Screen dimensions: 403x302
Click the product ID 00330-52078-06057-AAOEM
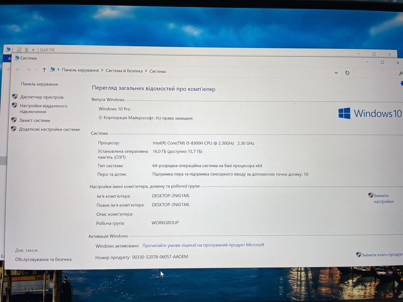[160, 257]
